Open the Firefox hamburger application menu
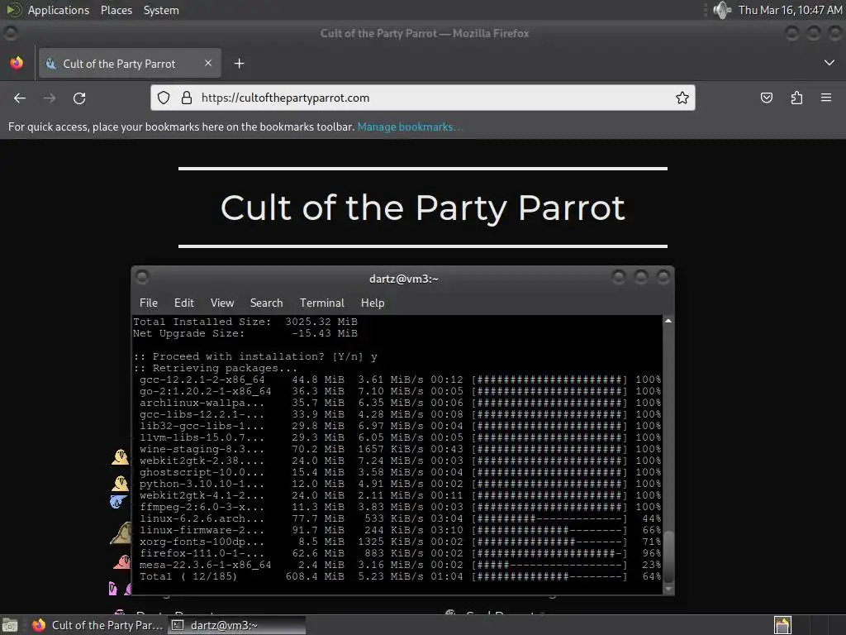This screenshot has height=635, width=846. (826, 98)
